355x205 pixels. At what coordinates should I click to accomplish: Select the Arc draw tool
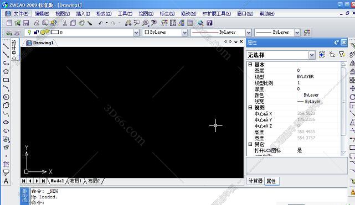click(x=6, y=88)
